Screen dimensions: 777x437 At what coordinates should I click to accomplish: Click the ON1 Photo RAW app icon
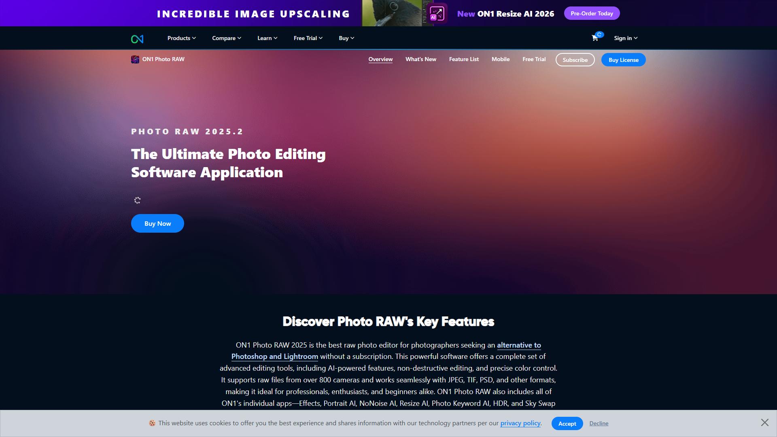pyautogui.click(x=135, y=59)
